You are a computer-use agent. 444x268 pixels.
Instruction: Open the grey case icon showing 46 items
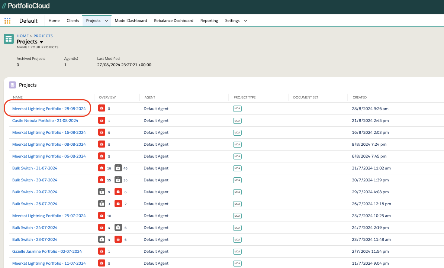pos(118,168)
